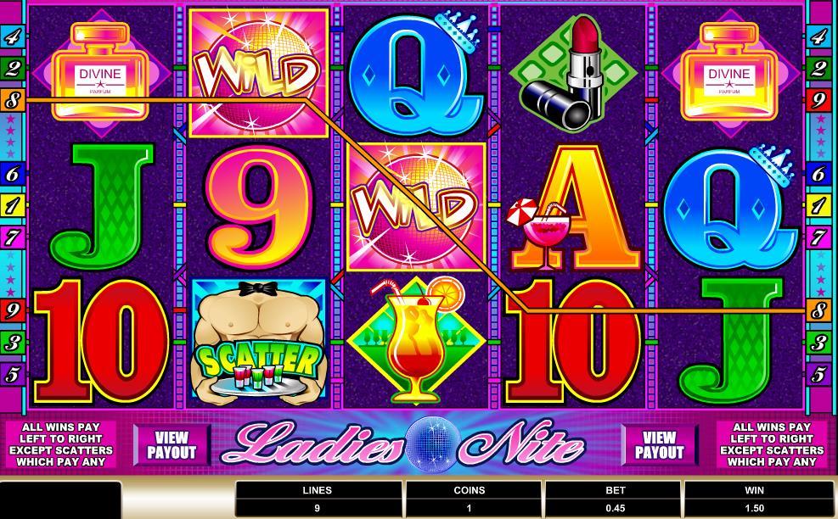This screenshot has height=519, width=838.
Task: Select payline 5 marker on right side
Action: 818,374
